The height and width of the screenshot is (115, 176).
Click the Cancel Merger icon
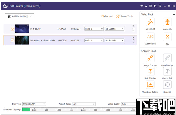(167, 58)
